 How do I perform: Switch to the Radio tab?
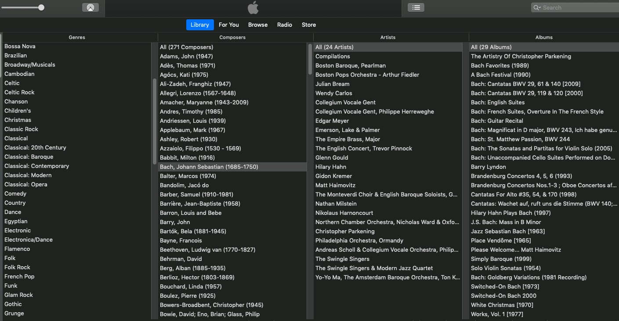point(285,25)
